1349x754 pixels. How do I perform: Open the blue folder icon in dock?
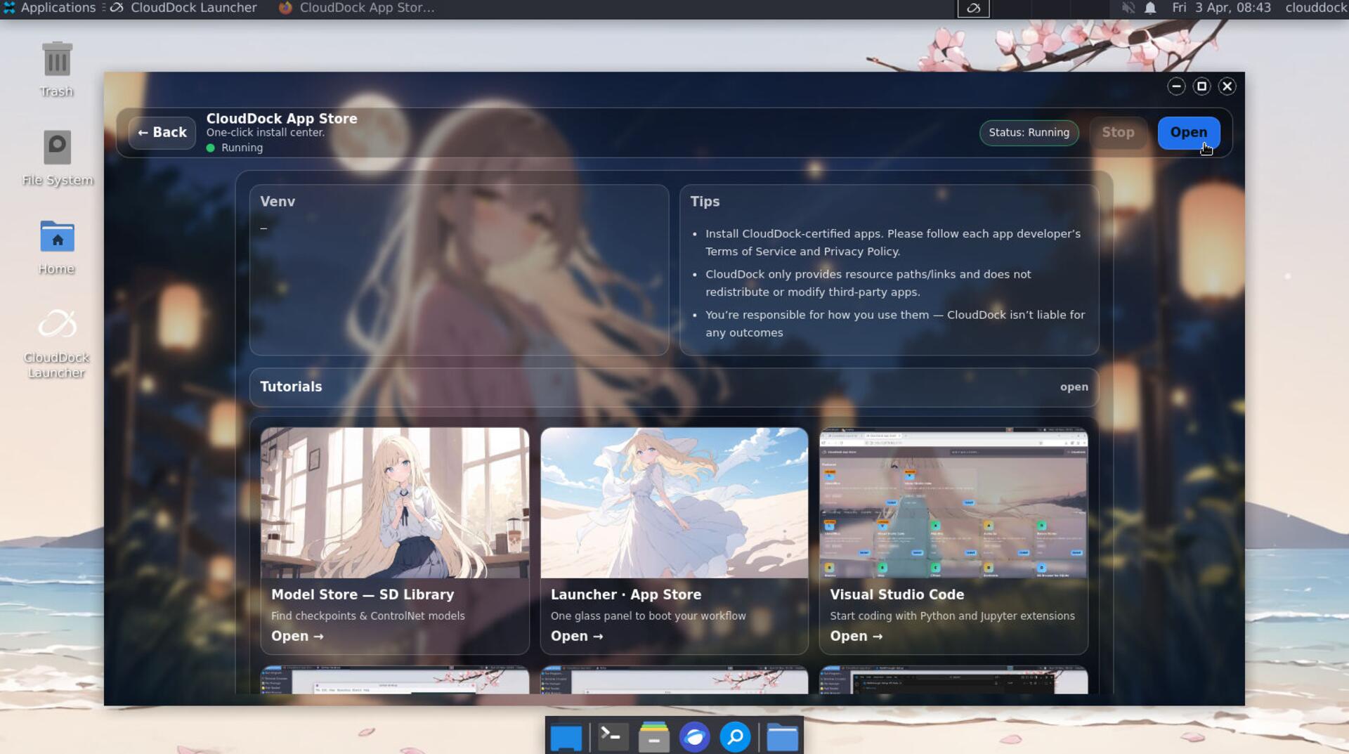(781, 737)
